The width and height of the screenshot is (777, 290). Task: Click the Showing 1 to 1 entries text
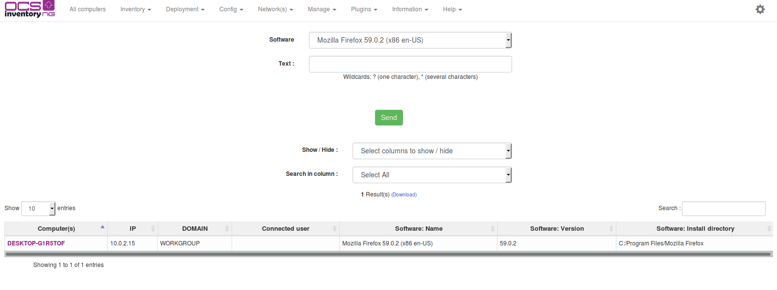pyautogui.click(x=69, y=265)
